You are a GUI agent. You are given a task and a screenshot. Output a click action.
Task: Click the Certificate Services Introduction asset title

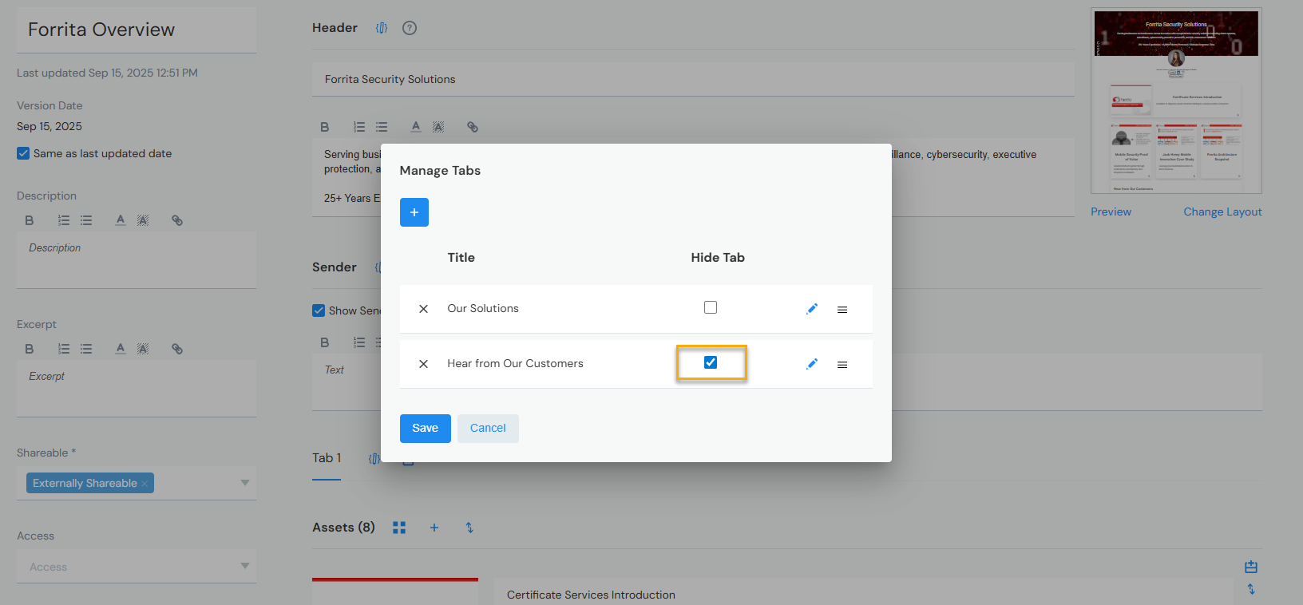(x=591, y=595)
